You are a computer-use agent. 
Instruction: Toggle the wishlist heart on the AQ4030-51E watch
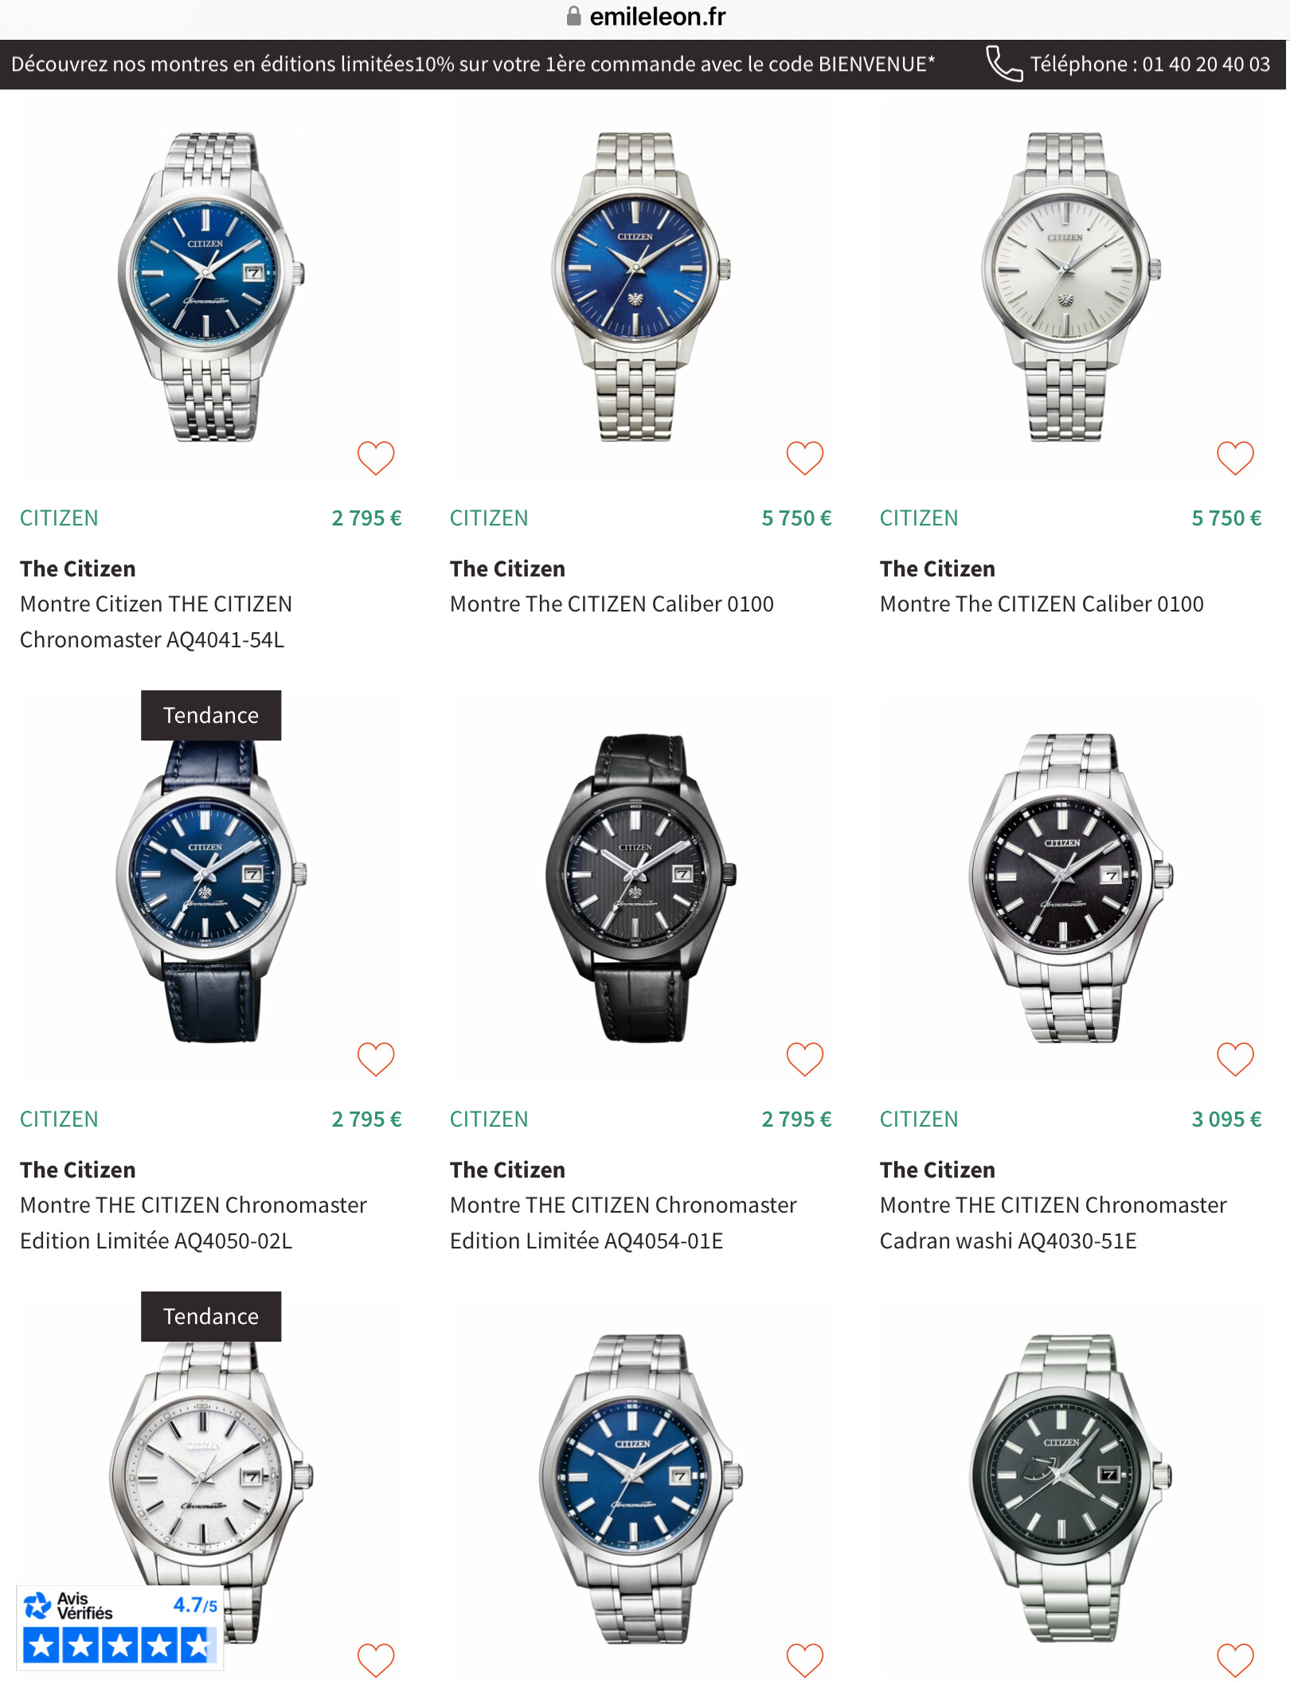click(x=1235, y=1059)
